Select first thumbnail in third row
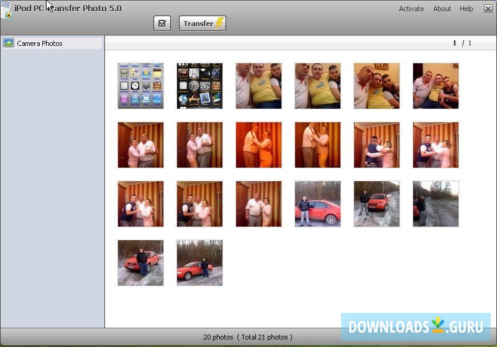Screen dimensions: 497x347 tap(141, 204)
